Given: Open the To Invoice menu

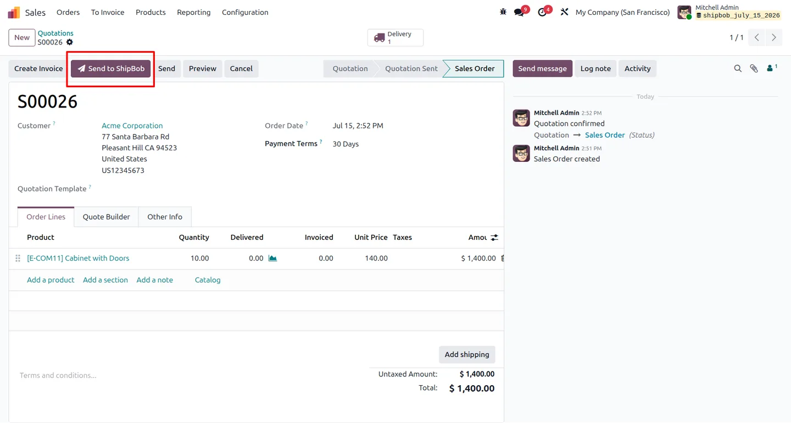Looking at the screenshot, I should 108,12.
